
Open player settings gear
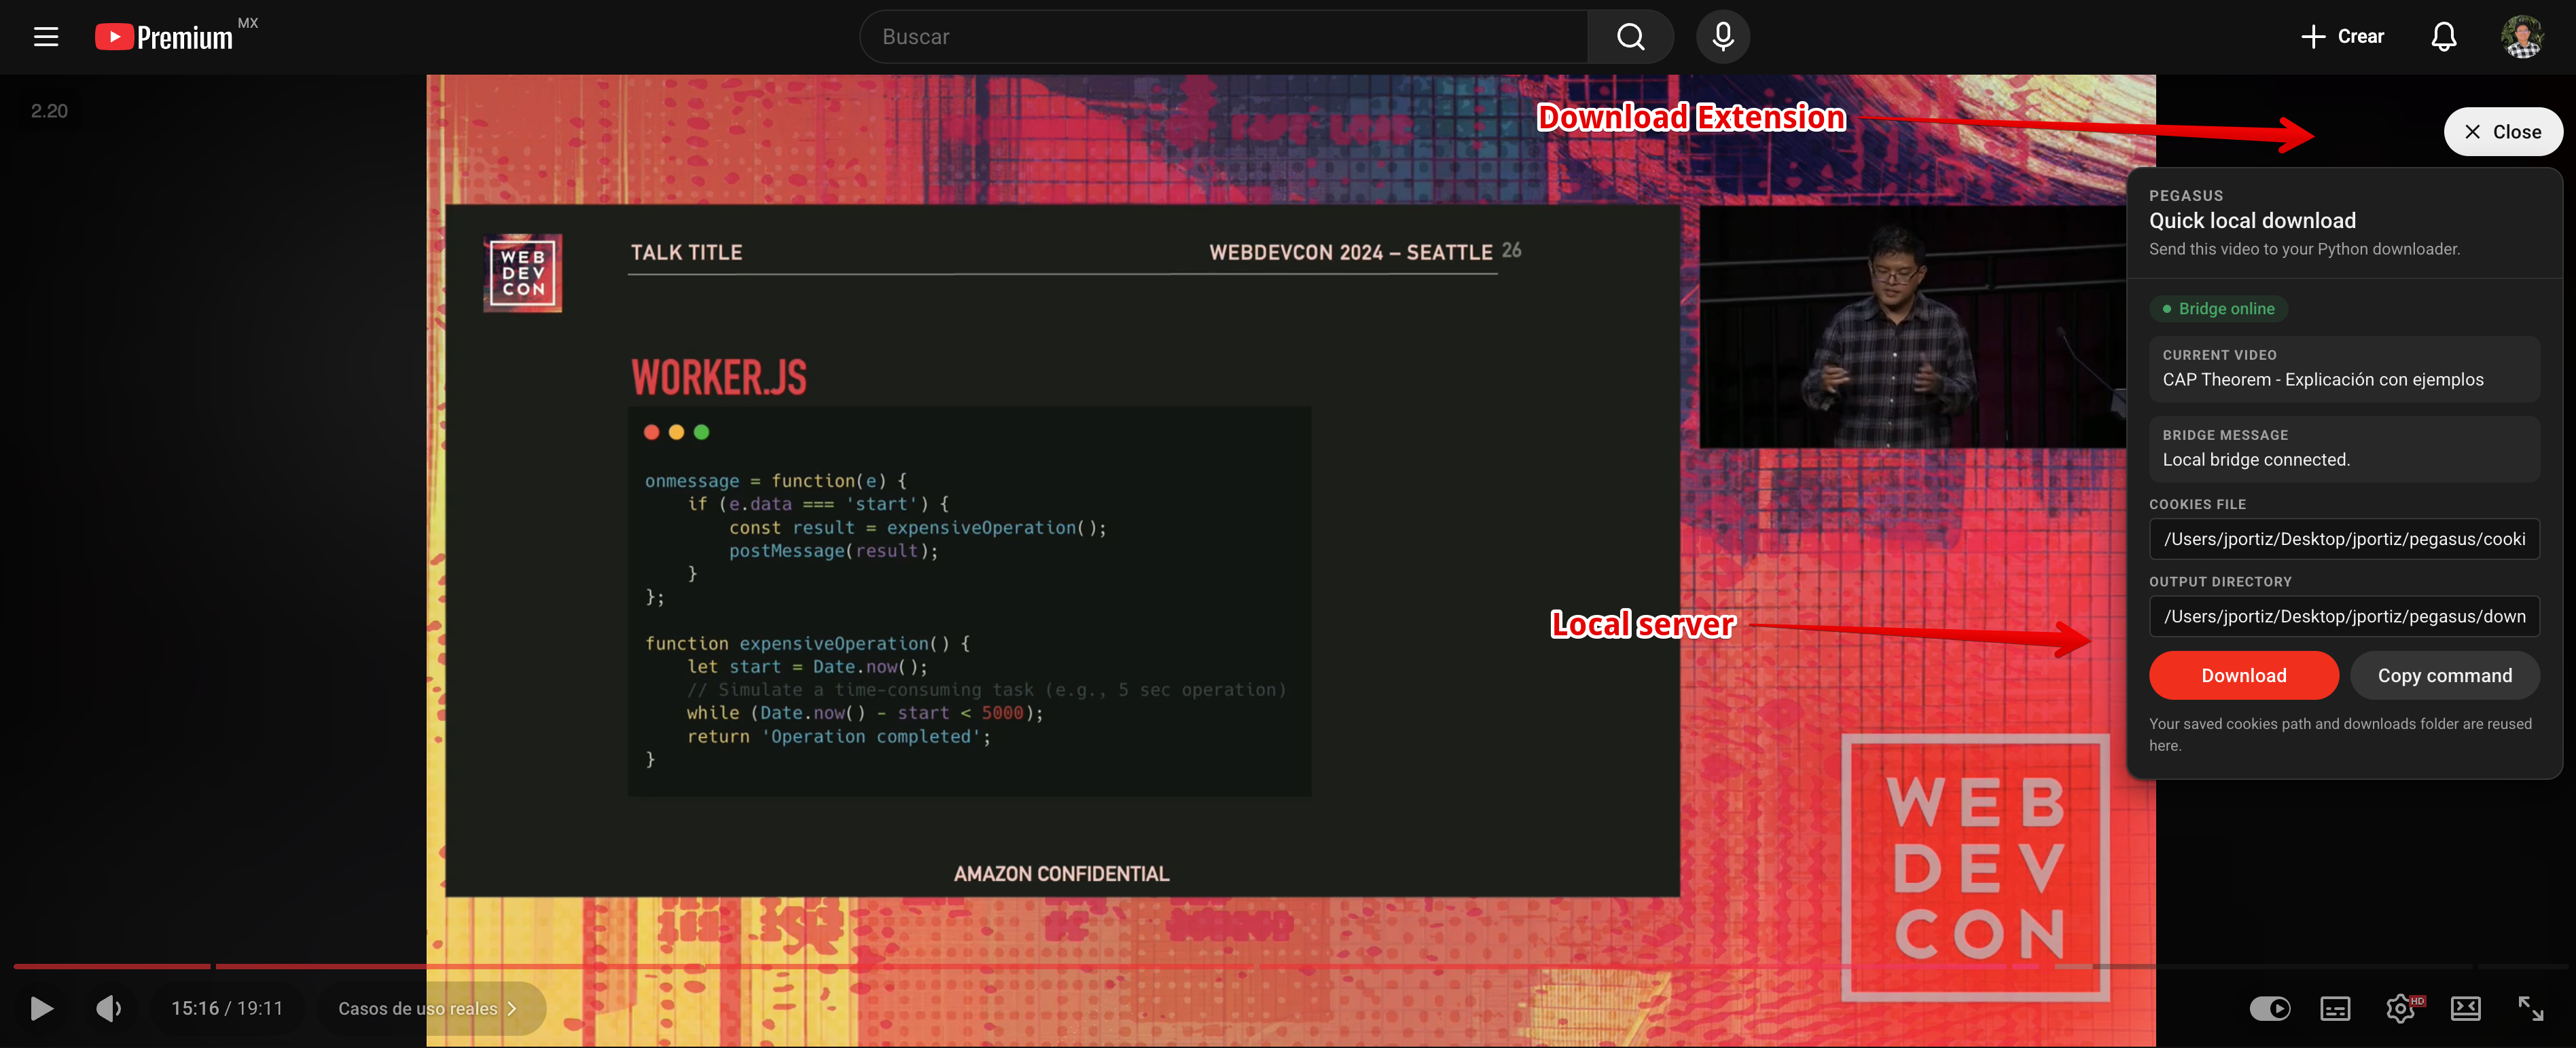(x=2400, y=1008)
